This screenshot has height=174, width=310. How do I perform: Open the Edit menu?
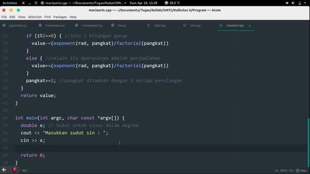coord(12,17)
